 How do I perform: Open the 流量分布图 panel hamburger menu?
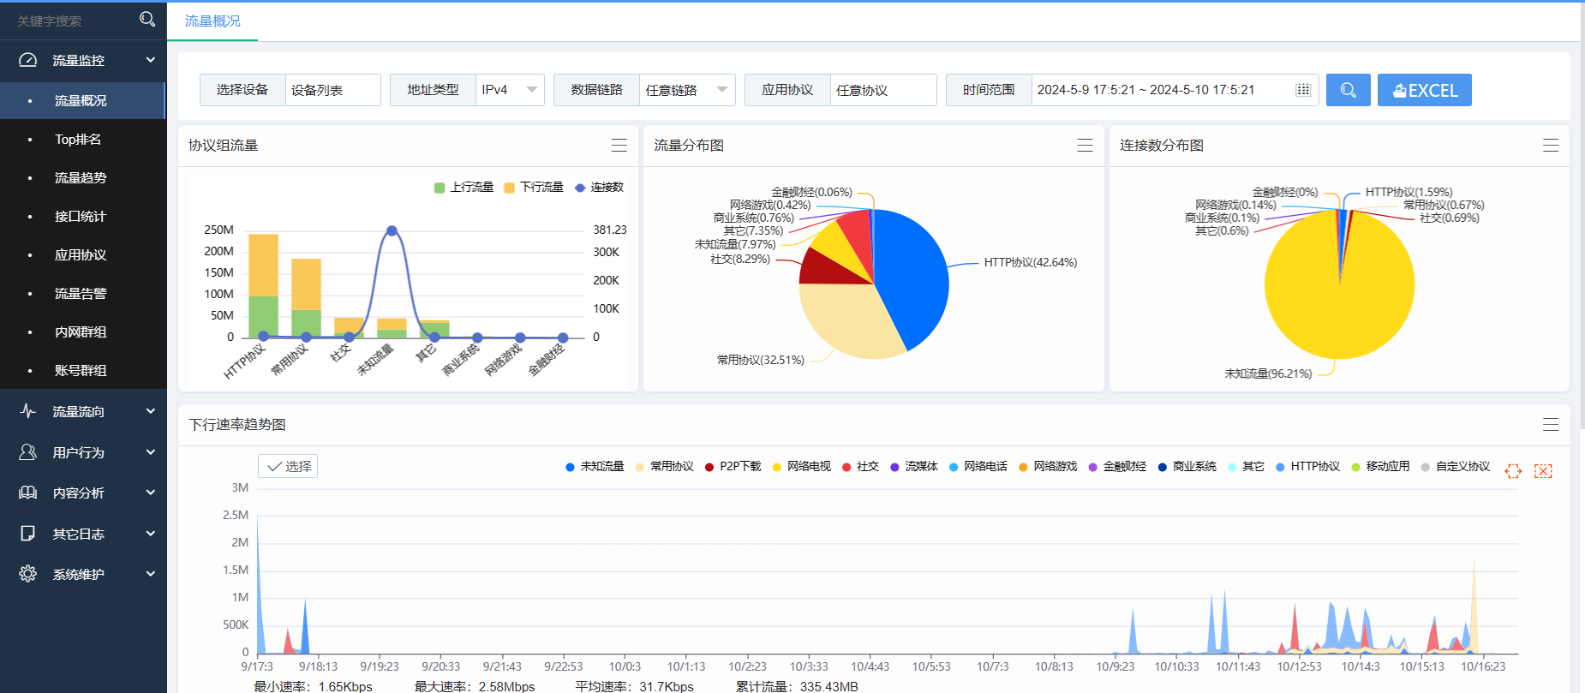pyautogui.click(x=1085, y=146)
